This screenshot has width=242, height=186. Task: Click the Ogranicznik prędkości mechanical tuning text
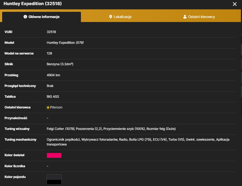(x=63, y=140)
